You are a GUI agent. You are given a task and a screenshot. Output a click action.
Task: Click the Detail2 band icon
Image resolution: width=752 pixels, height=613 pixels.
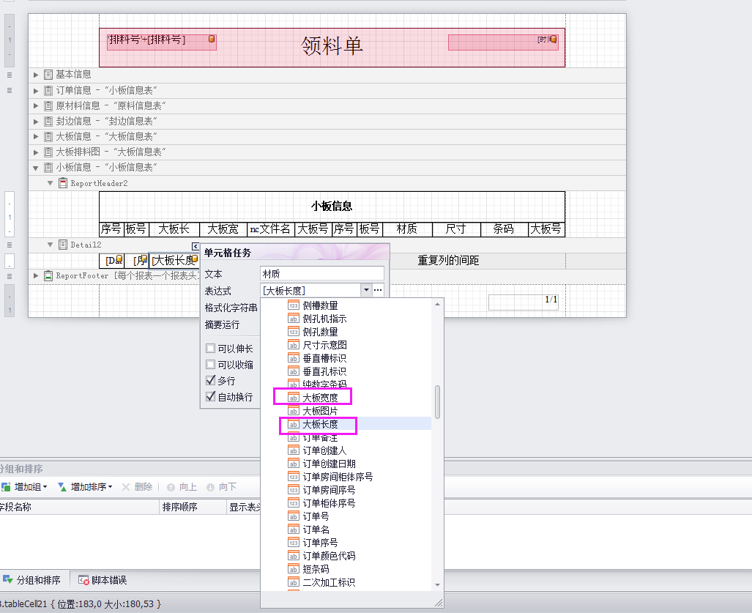[63, 245]
